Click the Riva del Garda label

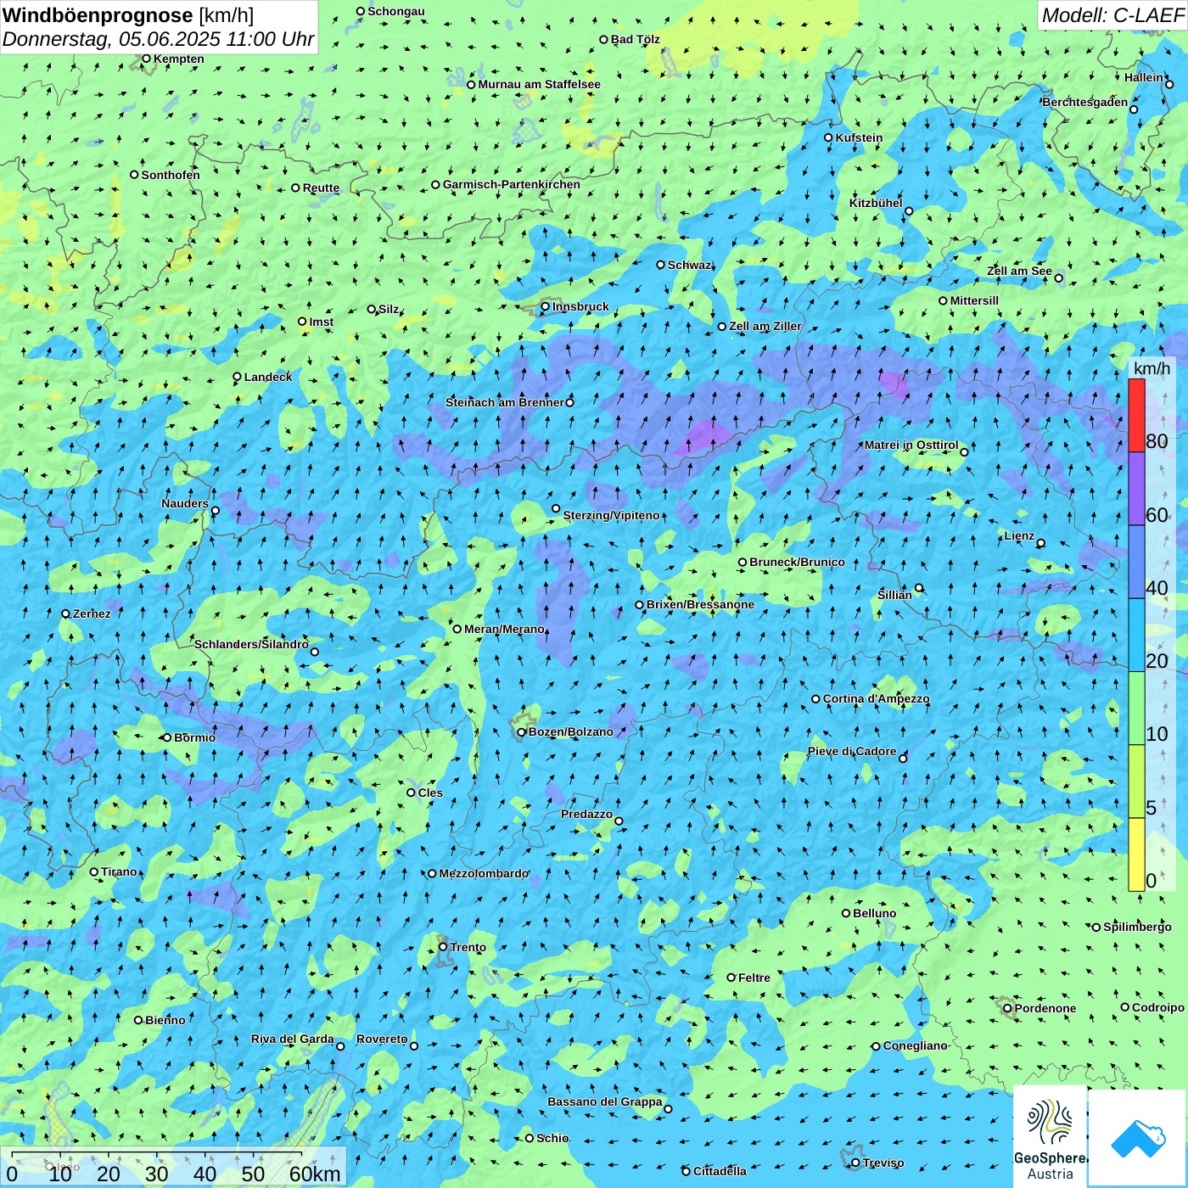click(293, 1039)
